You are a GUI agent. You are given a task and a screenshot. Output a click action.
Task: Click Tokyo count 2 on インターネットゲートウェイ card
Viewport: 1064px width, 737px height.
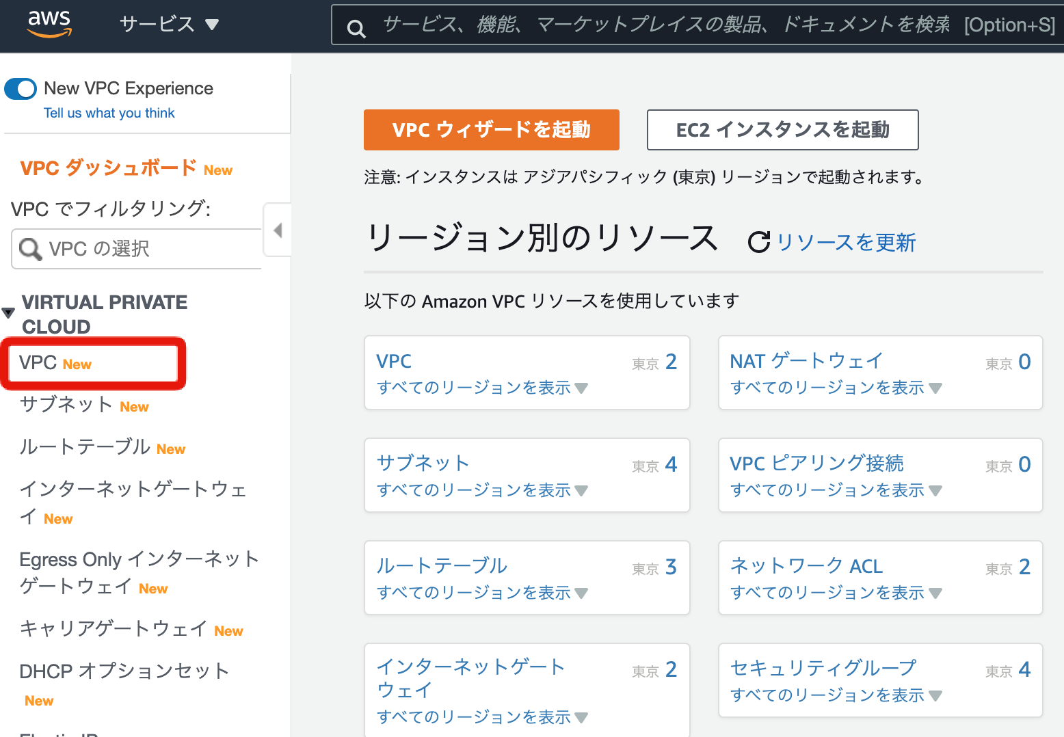pos(671,669)
